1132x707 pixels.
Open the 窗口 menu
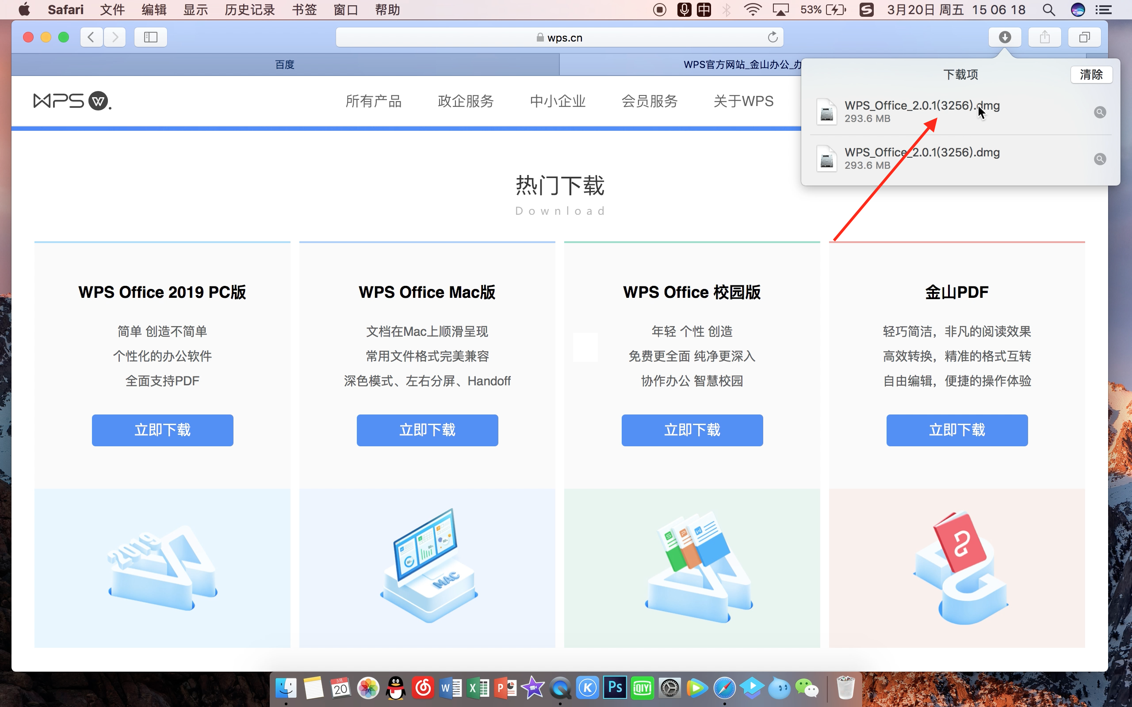coord(346,10)
